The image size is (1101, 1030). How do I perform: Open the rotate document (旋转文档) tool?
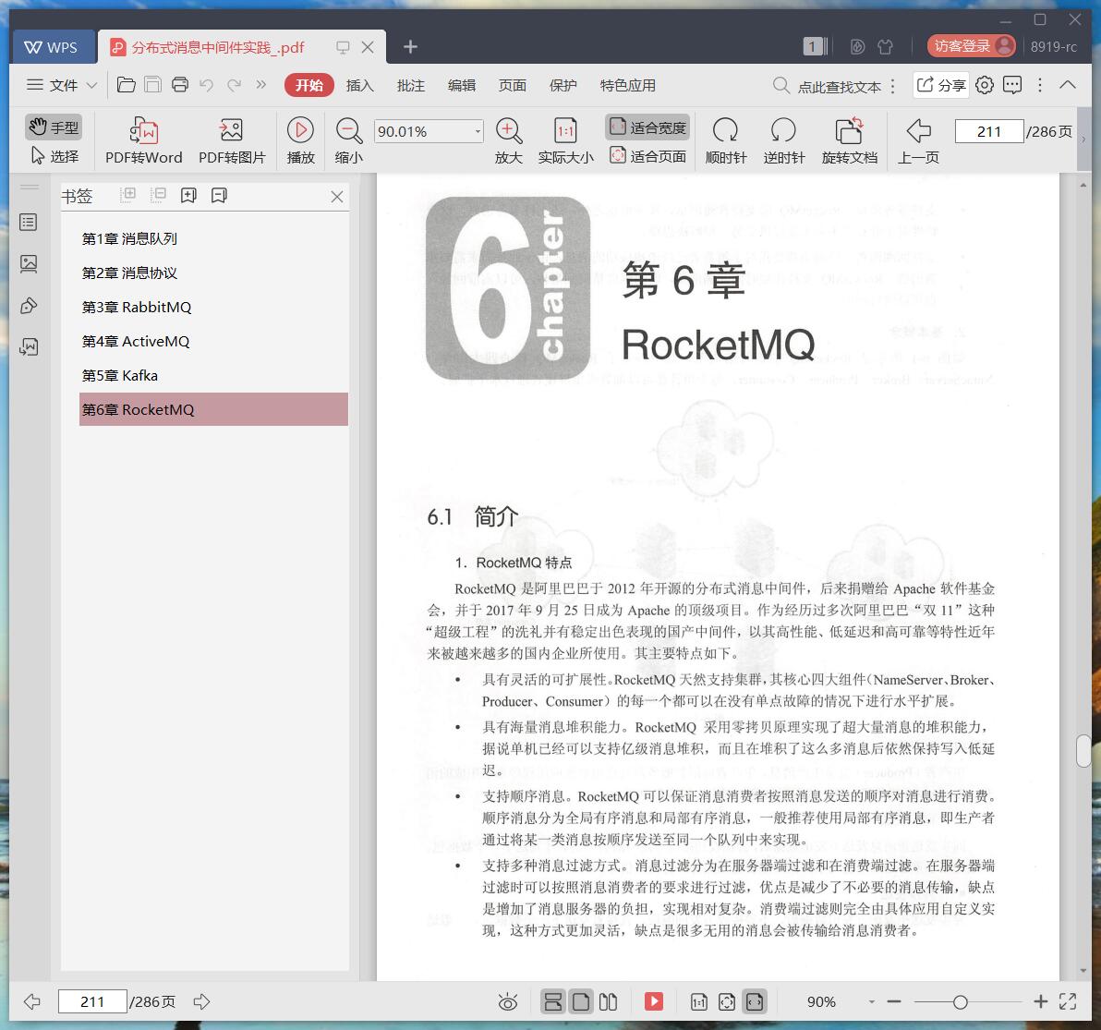pos(850,140)
